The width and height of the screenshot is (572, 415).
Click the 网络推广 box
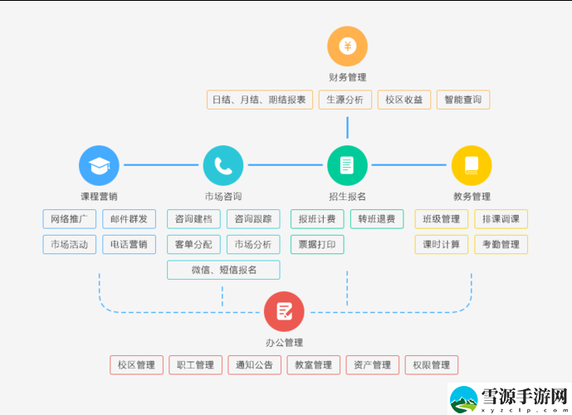coord(69,219)
